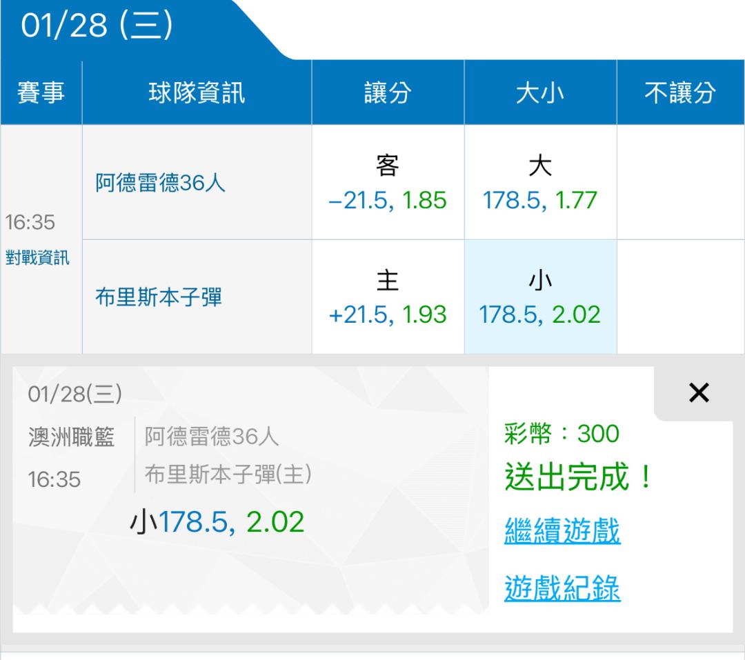Select the 01/28 (三) date tab
The height and width of the screenshot is (660, 745).
tap(97, 26)
